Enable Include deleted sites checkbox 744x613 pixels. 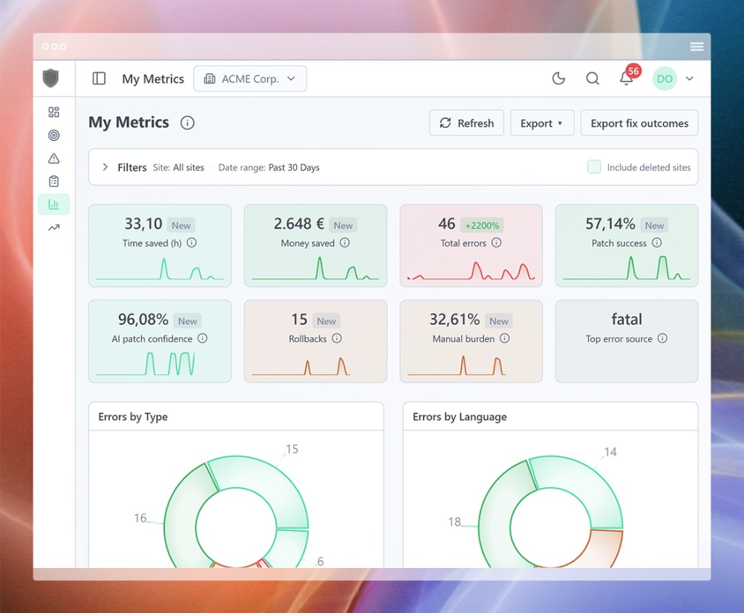594,167
